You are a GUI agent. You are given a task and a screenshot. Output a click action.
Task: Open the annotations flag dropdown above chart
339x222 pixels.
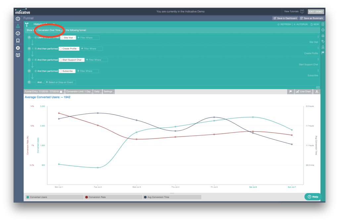point(291,92)
